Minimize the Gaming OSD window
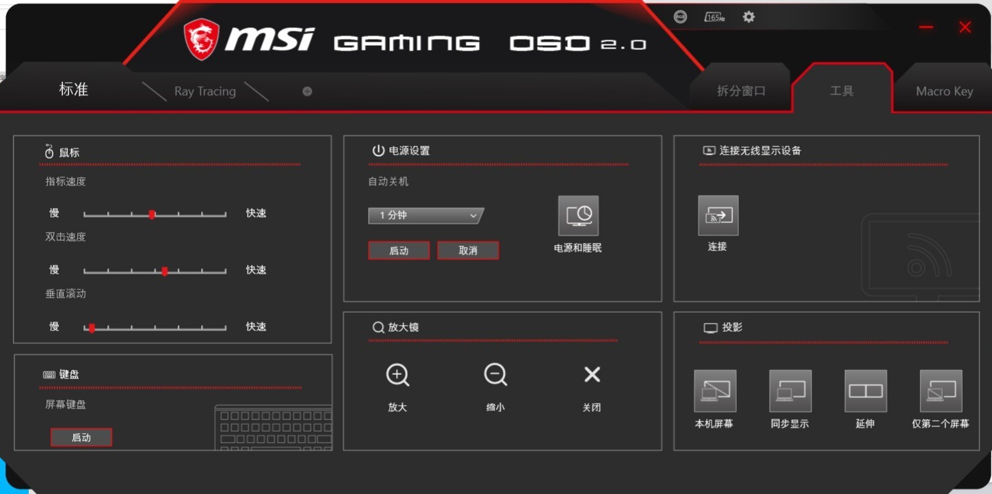Image resolution: width=992 pixels, height=494 pixels. [x=926, y=27]
